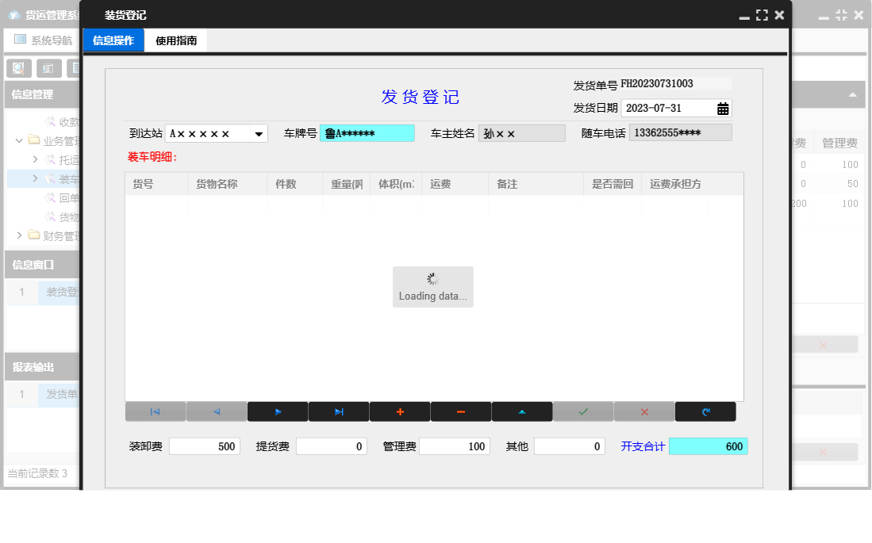
Task: Save changes with the green checkmark
Action: pos(583,412)
